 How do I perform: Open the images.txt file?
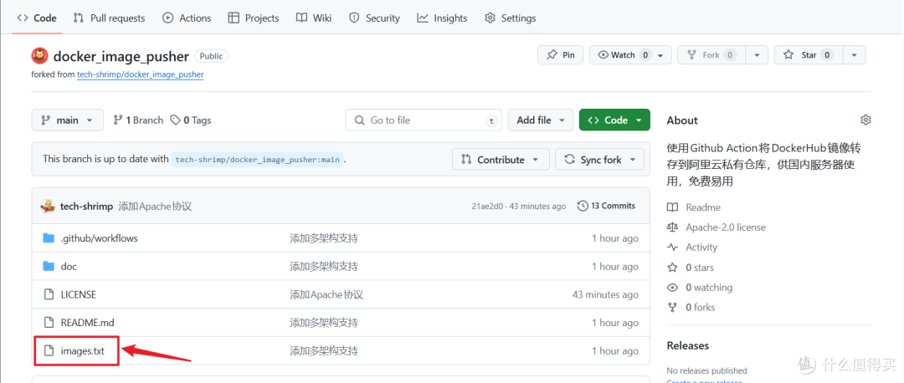click(82, 350)
